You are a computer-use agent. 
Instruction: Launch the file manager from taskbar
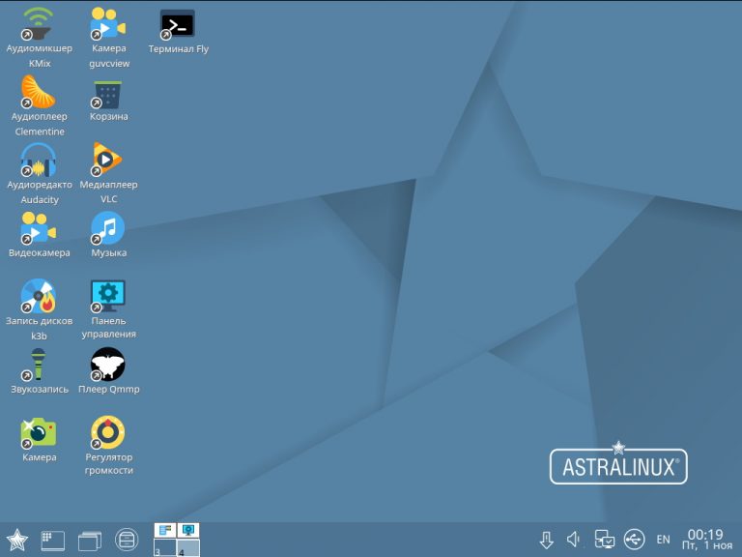click(x=127, y=540)
